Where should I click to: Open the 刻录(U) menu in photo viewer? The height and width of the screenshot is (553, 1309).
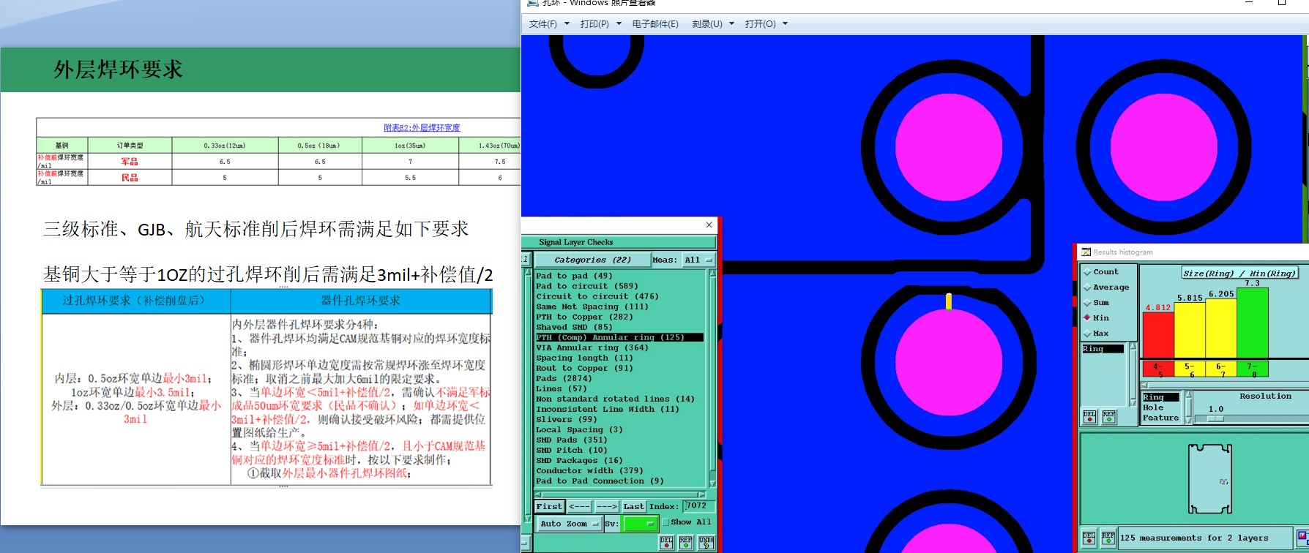click(x=712, y=24)
